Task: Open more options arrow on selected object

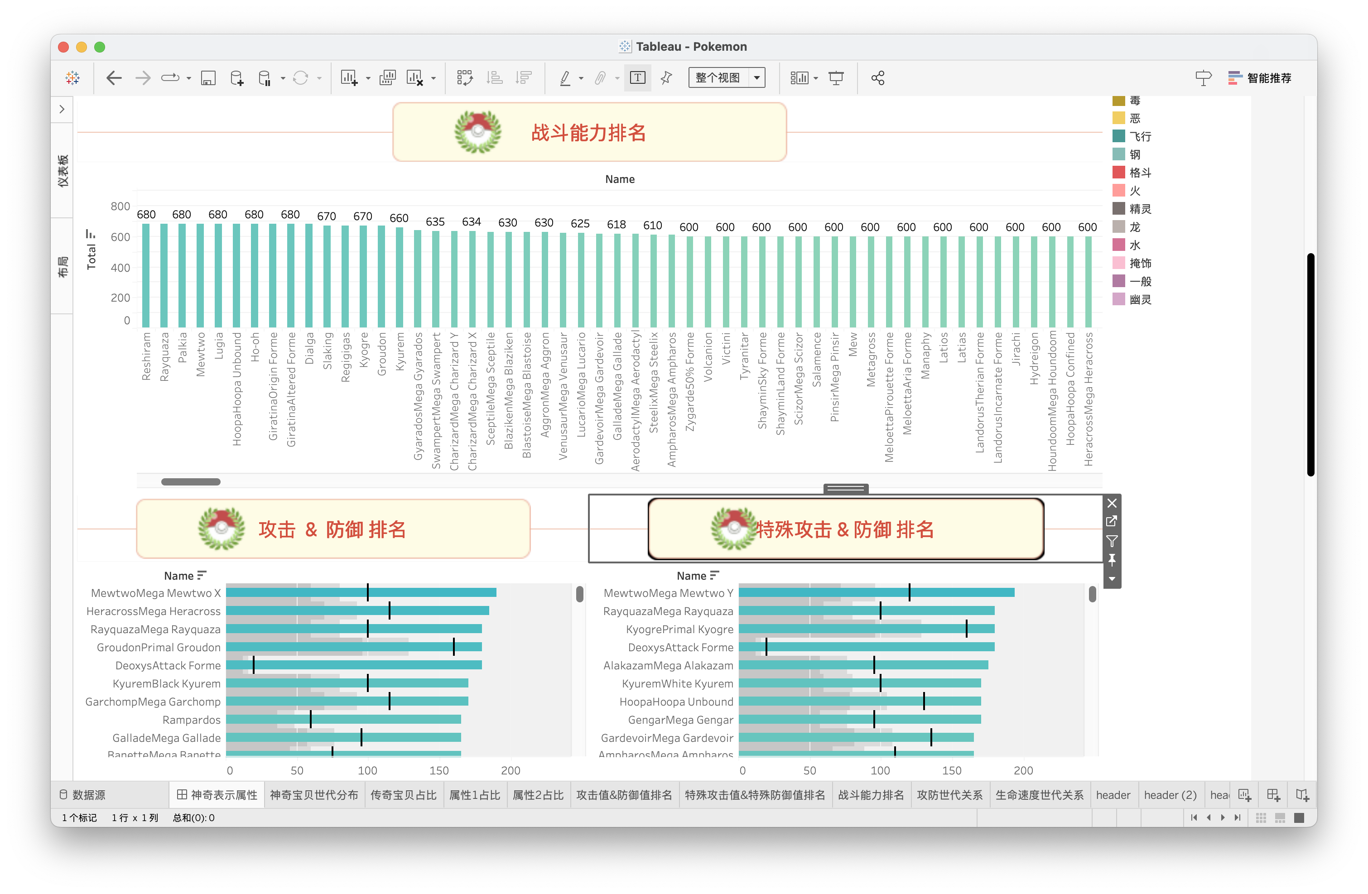Action: click(x=1112, y=579)
